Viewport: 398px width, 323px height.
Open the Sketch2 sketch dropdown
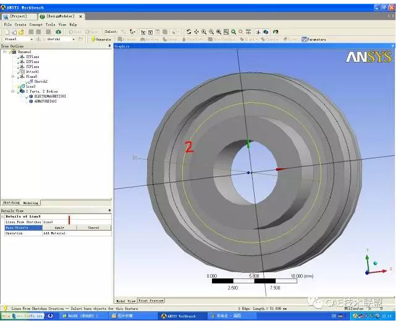click(74, 40)
